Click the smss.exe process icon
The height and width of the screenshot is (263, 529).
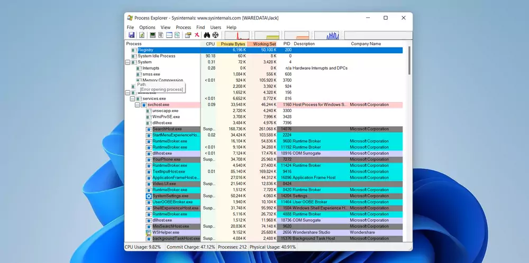139,74
